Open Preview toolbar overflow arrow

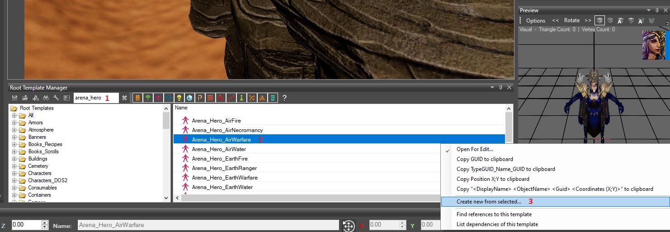click(667, 23)
